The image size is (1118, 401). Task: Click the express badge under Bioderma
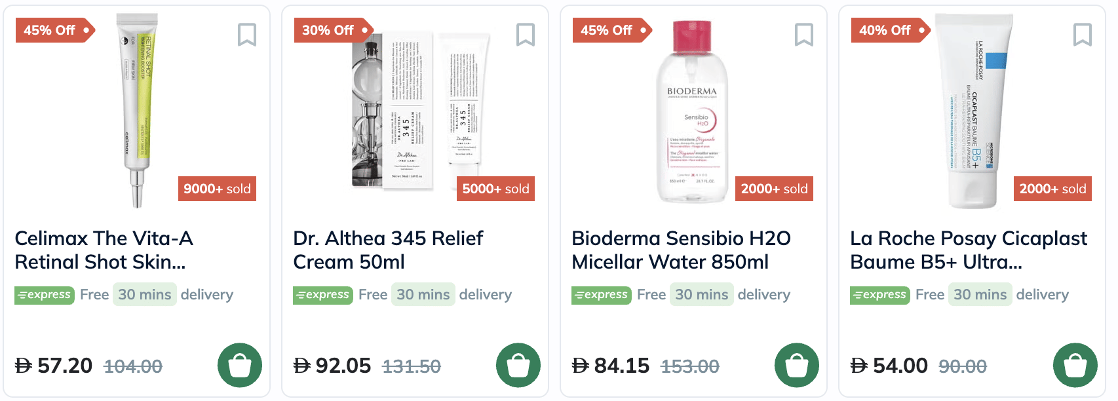click(x=601, y=295)
